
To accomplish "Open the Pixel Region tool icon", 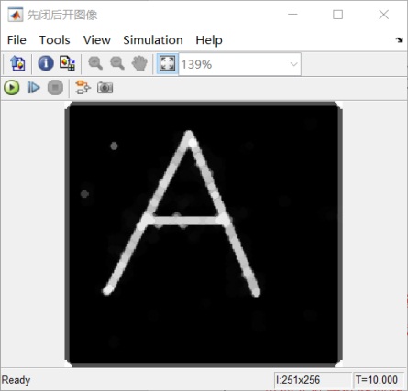I will click(x=67, y=63).
